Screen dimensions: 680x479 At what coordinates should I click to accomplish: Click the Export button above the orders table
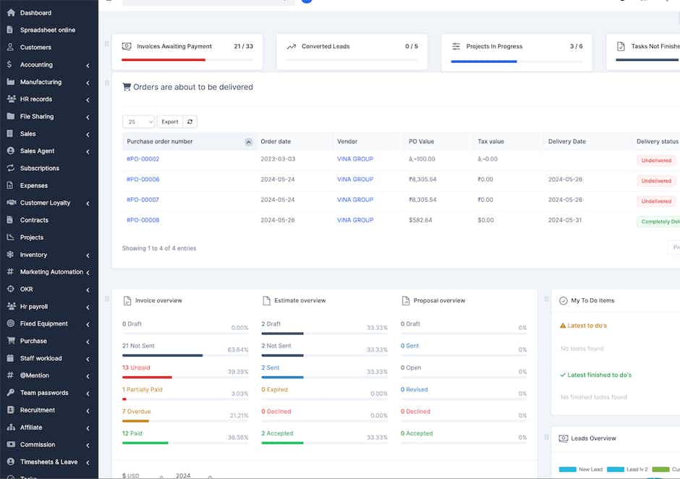169,122
